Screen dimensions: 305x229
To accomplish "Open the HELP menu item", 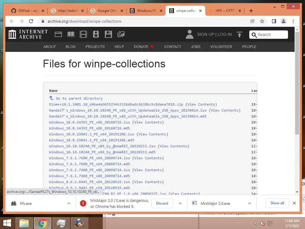I will [119, 47].
